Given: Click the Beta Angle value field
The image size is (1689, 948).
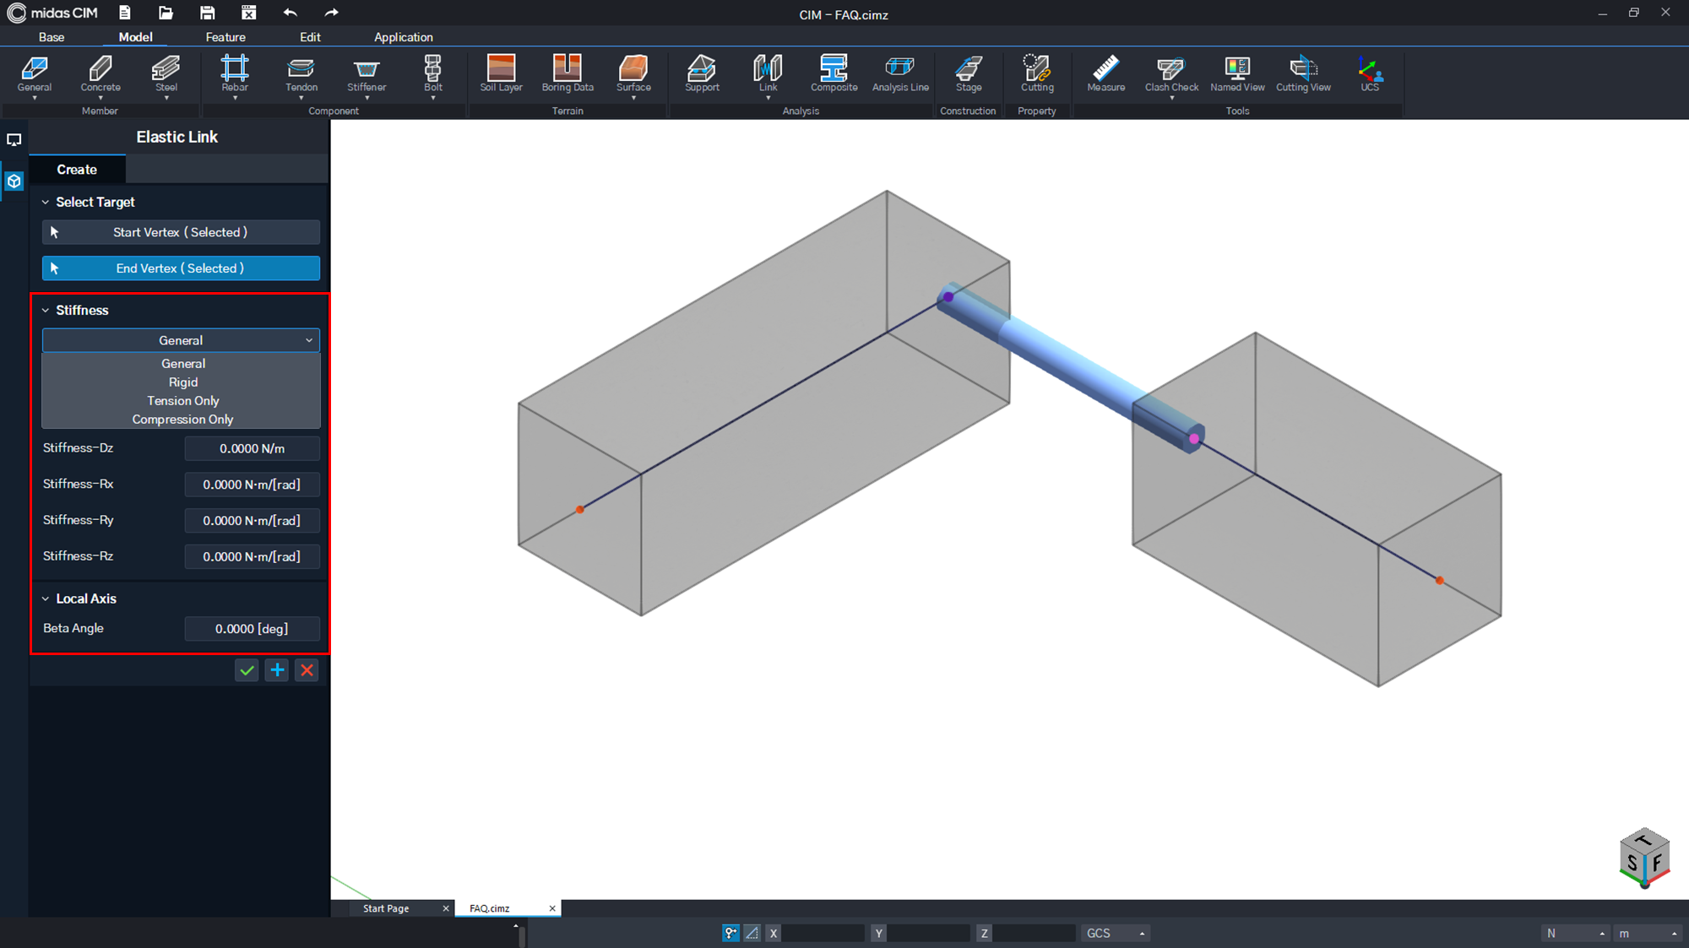Looking at the screenshot, I should click(252, 629).
